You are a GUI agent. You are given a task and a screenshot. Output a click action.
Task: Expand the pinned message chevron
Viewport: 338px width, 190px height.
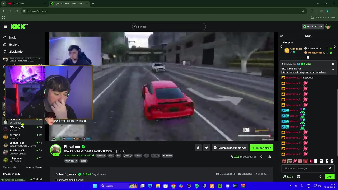(x=333, y=70)
